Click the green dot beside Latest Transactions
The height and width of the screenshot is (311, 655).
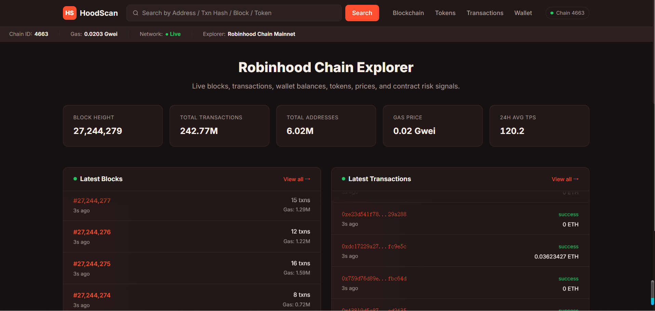pos(344,179)
